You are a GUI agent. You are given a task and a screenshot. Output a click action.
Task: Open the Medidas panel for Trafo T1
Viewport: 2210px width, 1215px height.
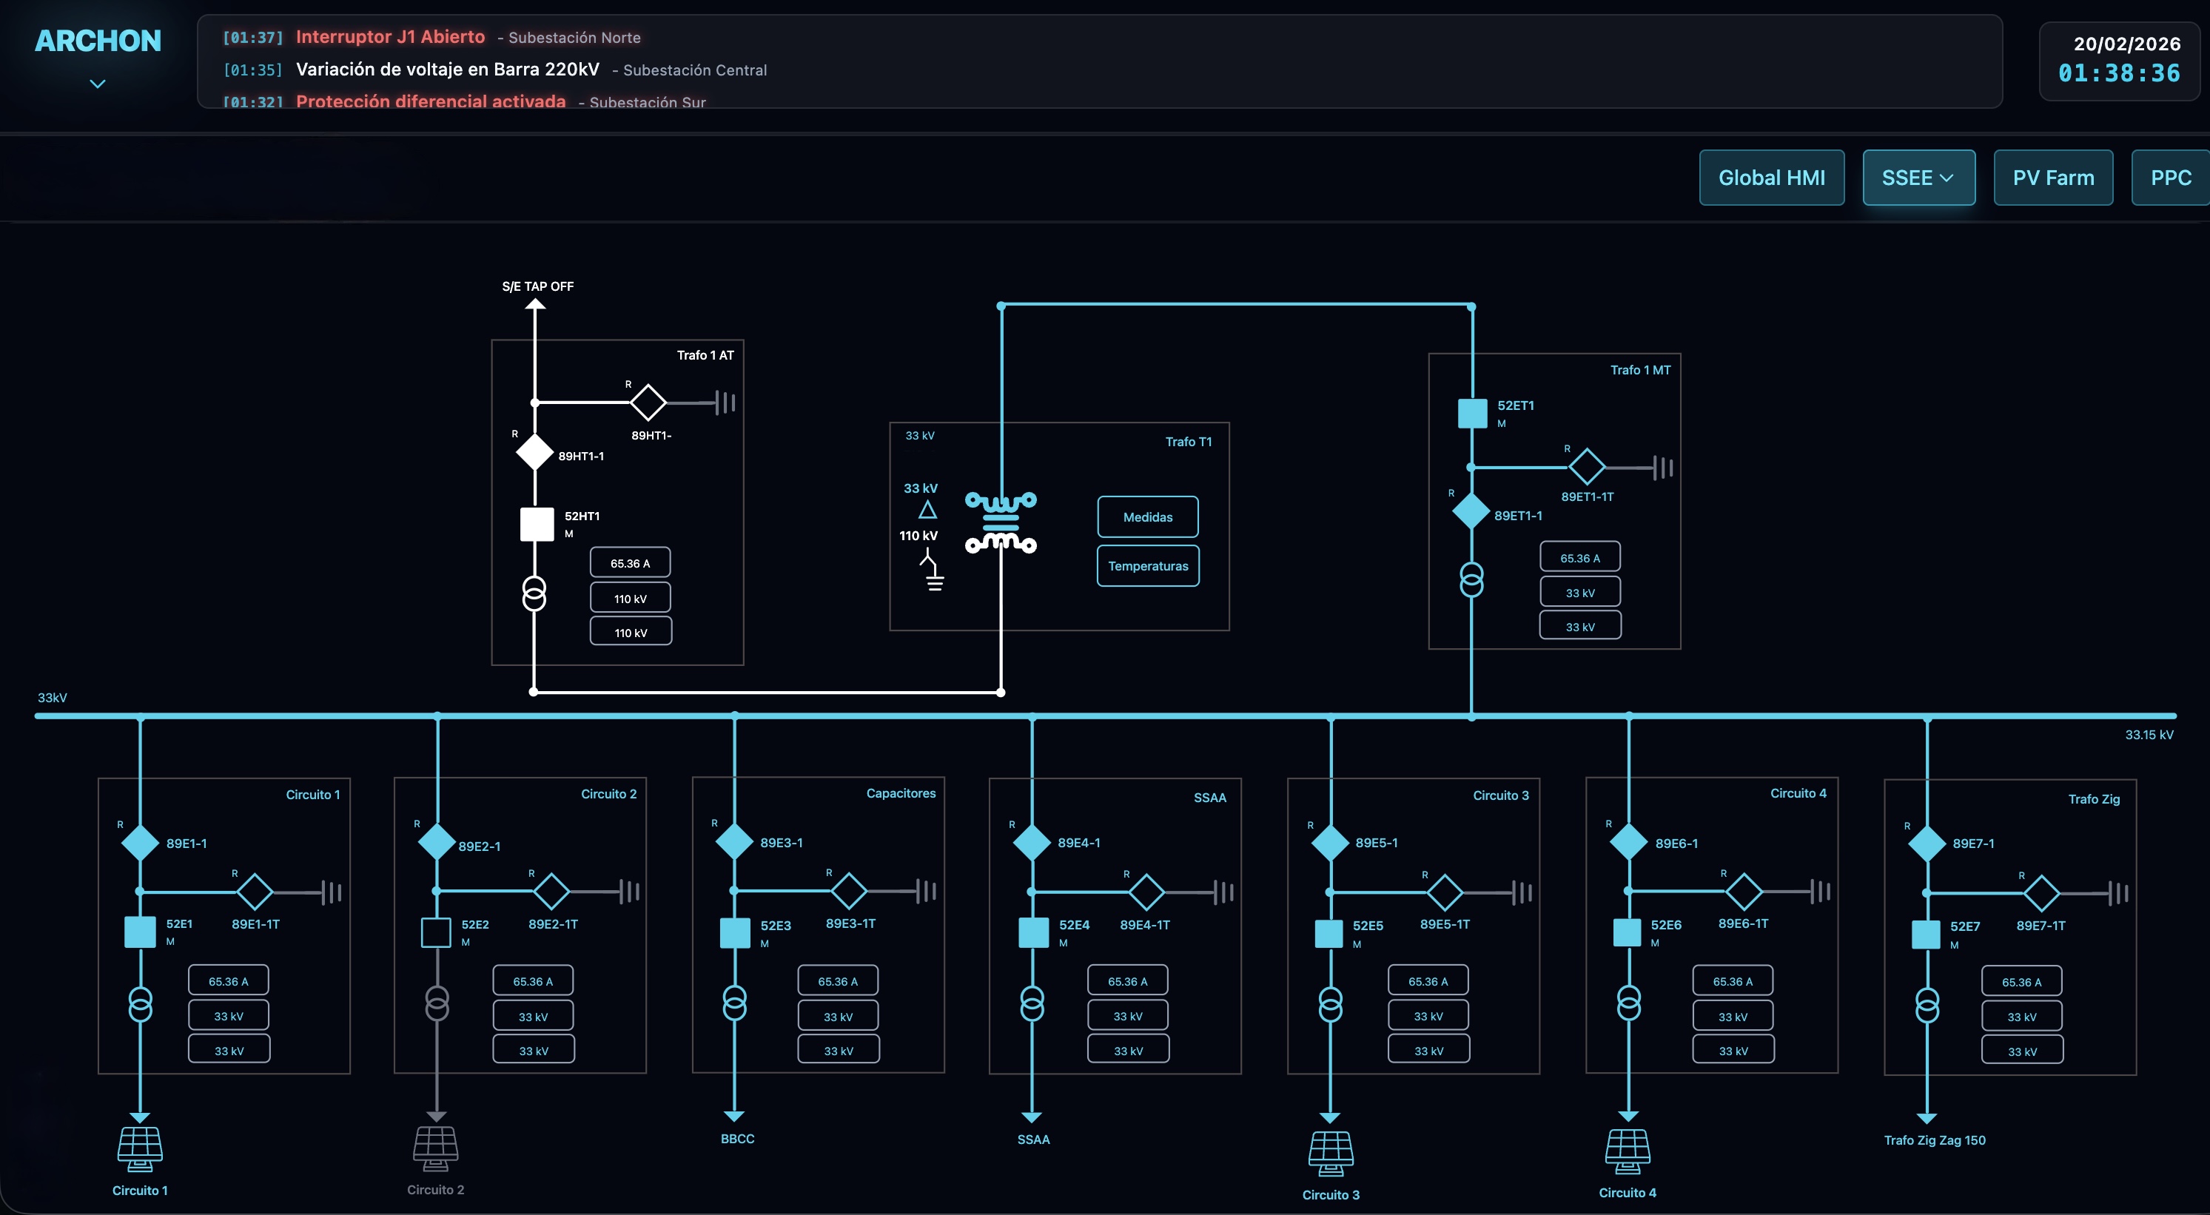[x=1147, y=516]
